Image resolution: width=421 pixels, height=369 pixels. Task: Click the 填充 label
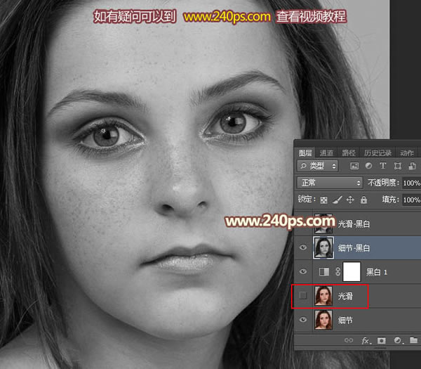(x=390, y=200)
